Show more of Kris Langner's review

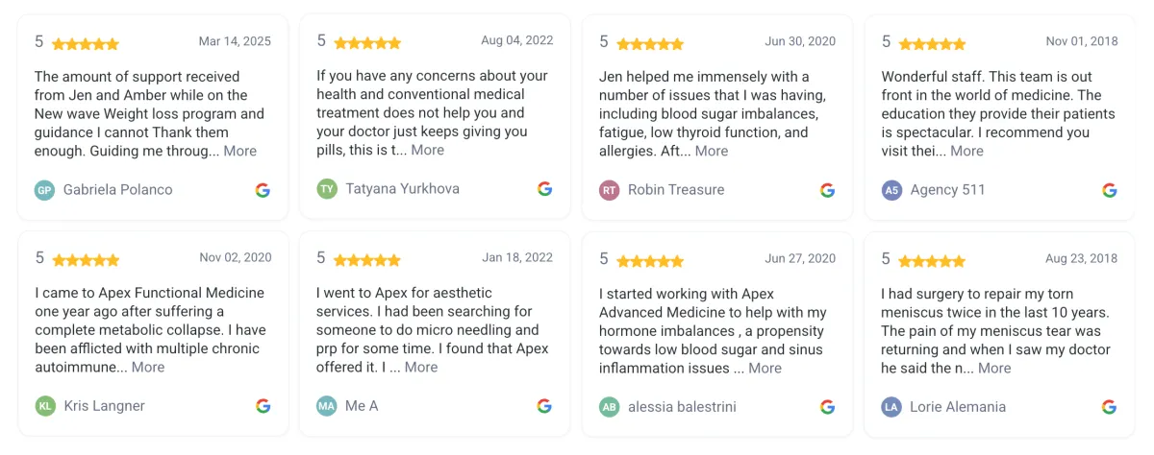click(148, 368)
